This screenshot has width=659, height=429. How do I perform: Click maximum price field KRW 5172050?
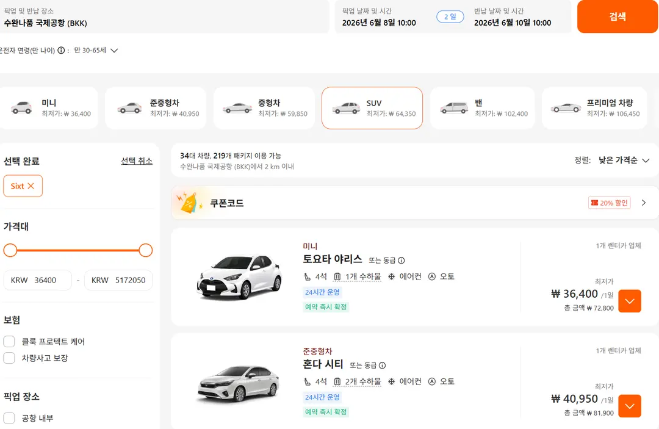point(118,280)
